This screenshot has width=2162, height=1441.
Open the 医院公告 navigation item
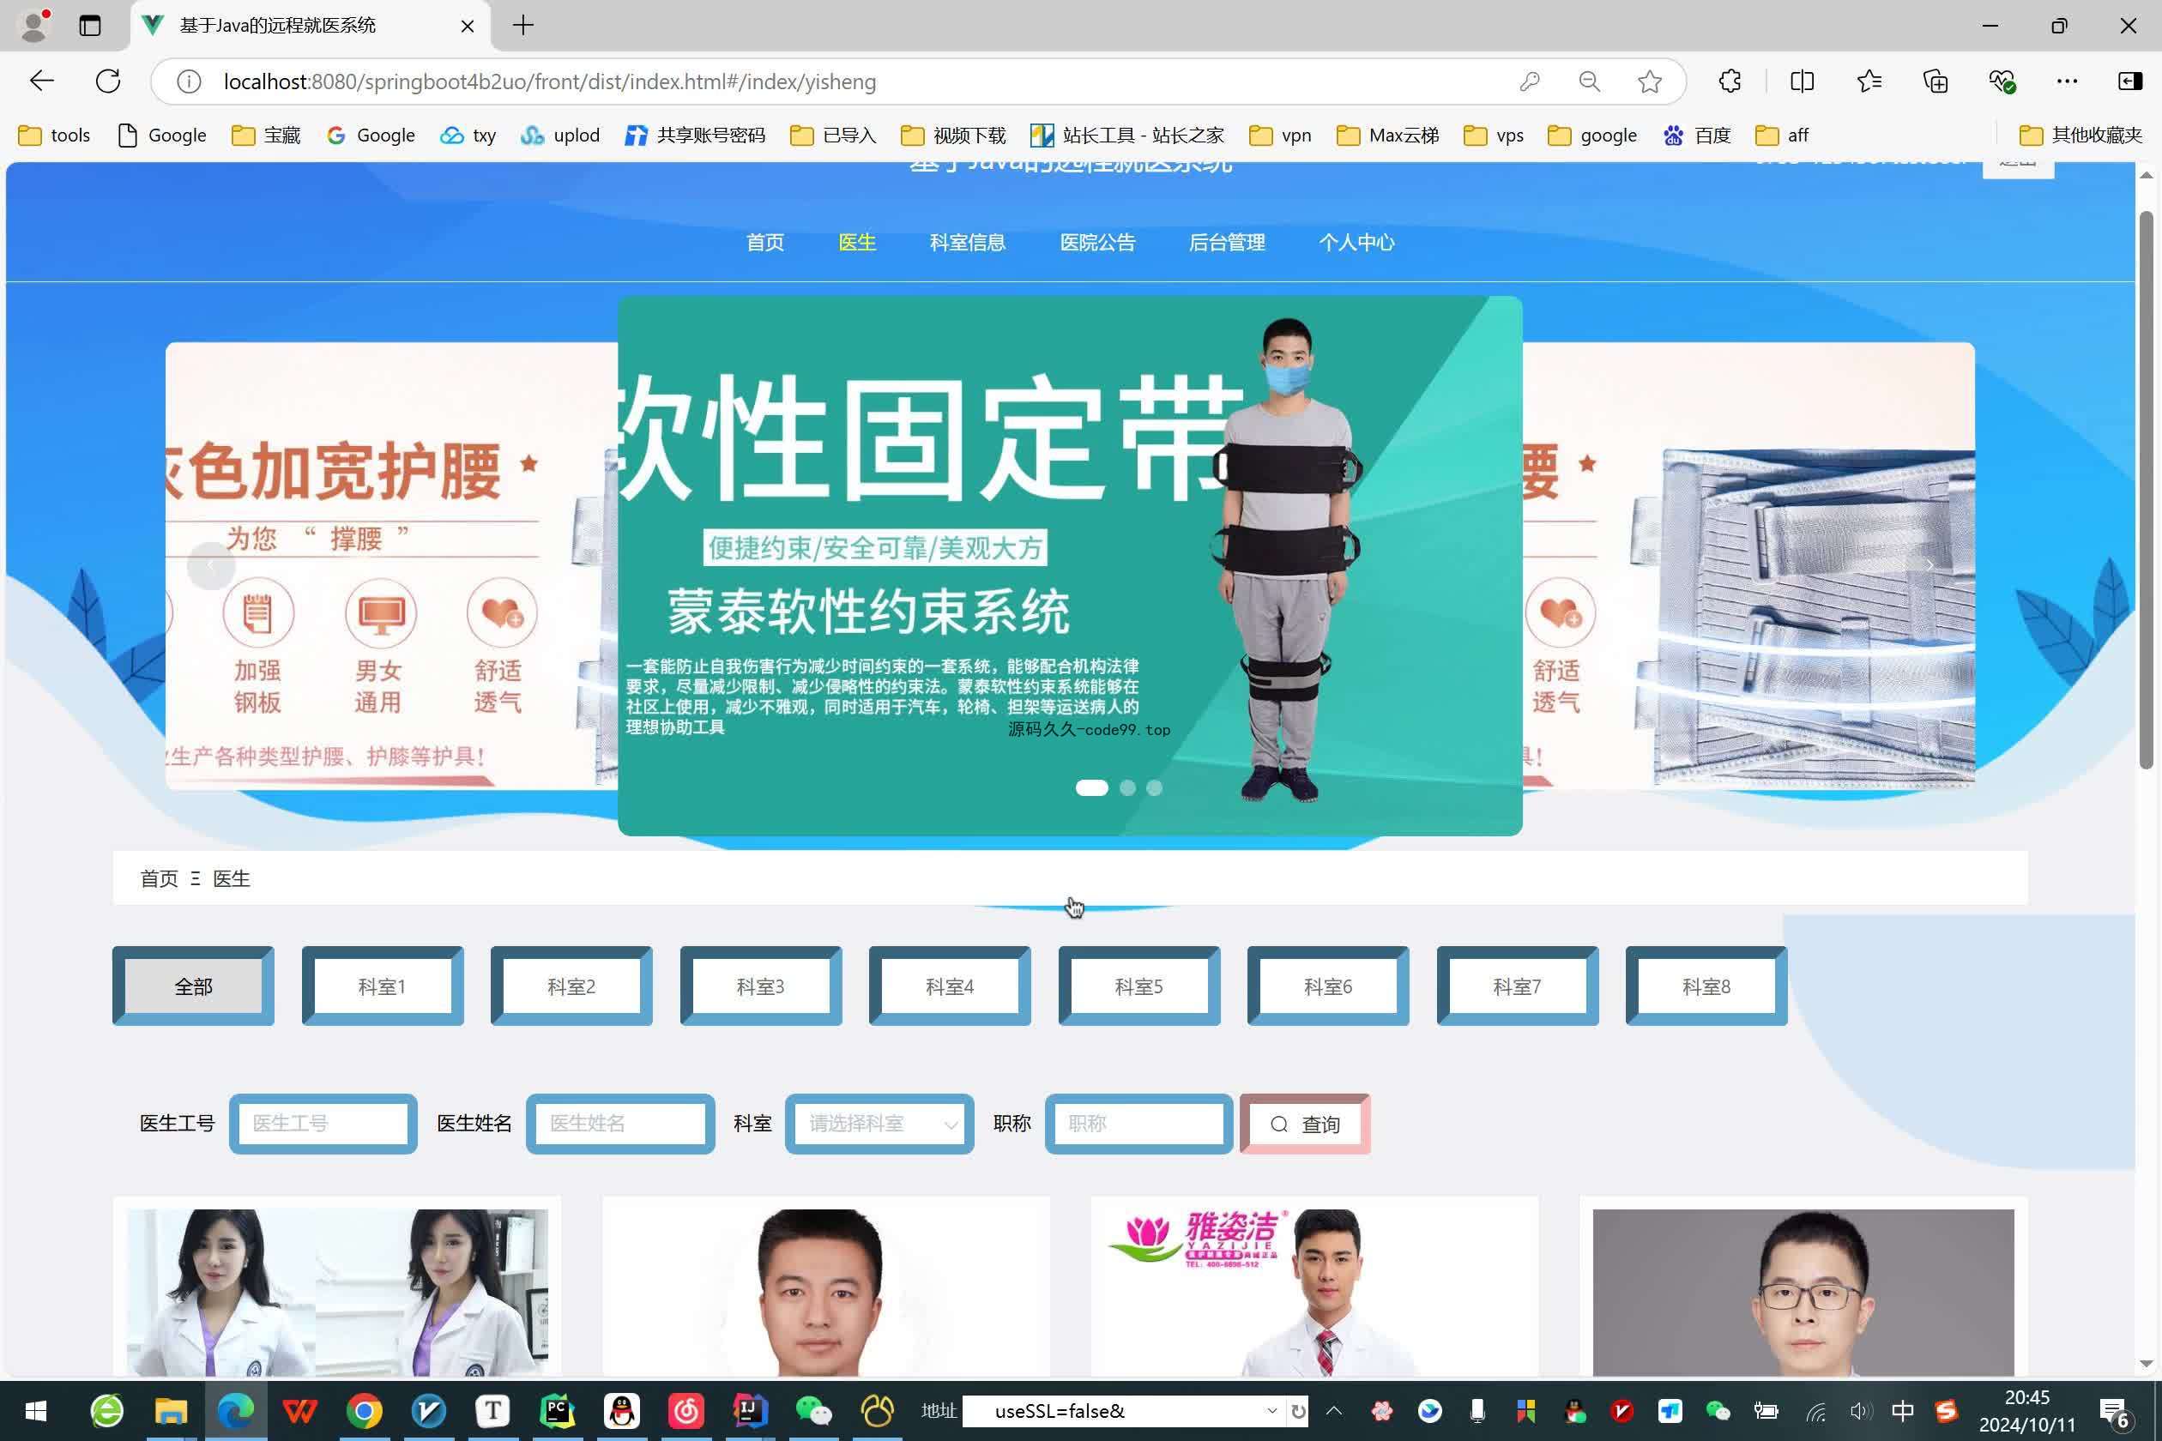pyautogui.click(x=1097, y=243)
